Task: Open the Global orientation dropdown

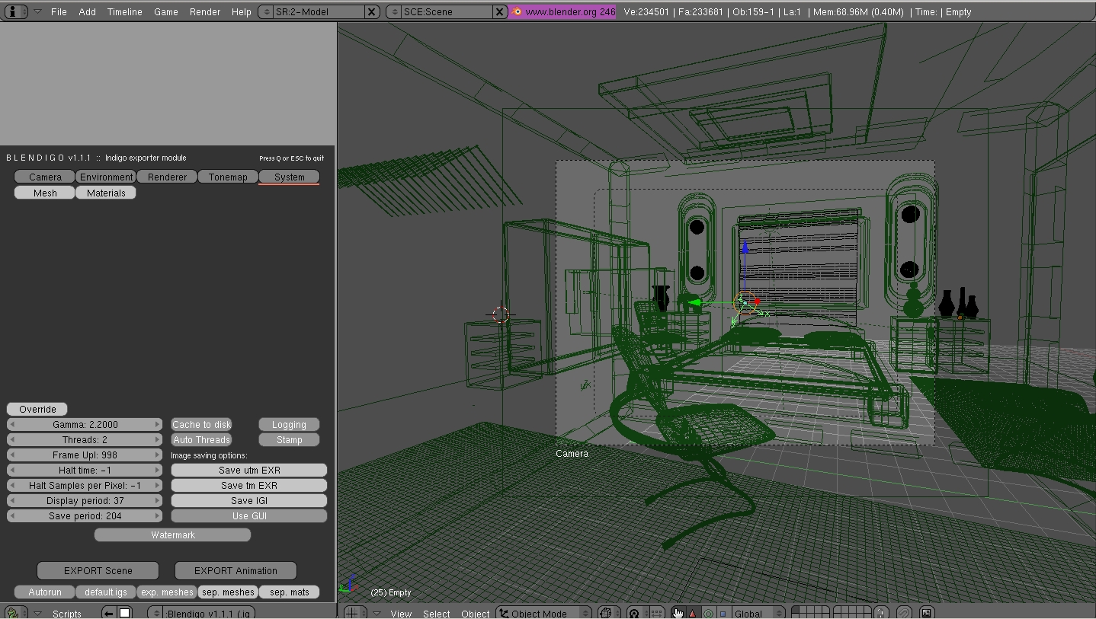Action: [x=758, y=613]
